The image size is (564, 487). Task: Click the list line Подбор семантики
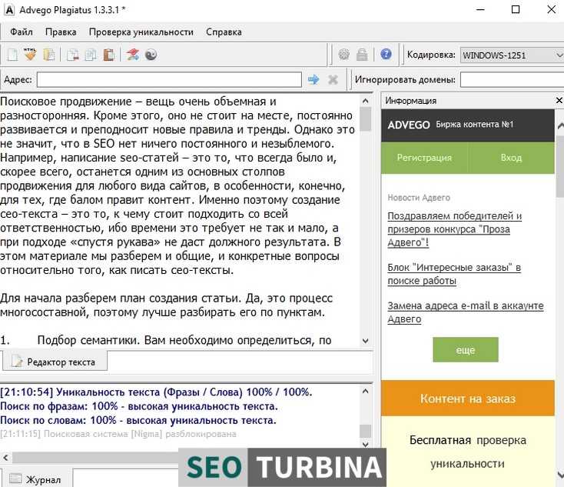165,340
